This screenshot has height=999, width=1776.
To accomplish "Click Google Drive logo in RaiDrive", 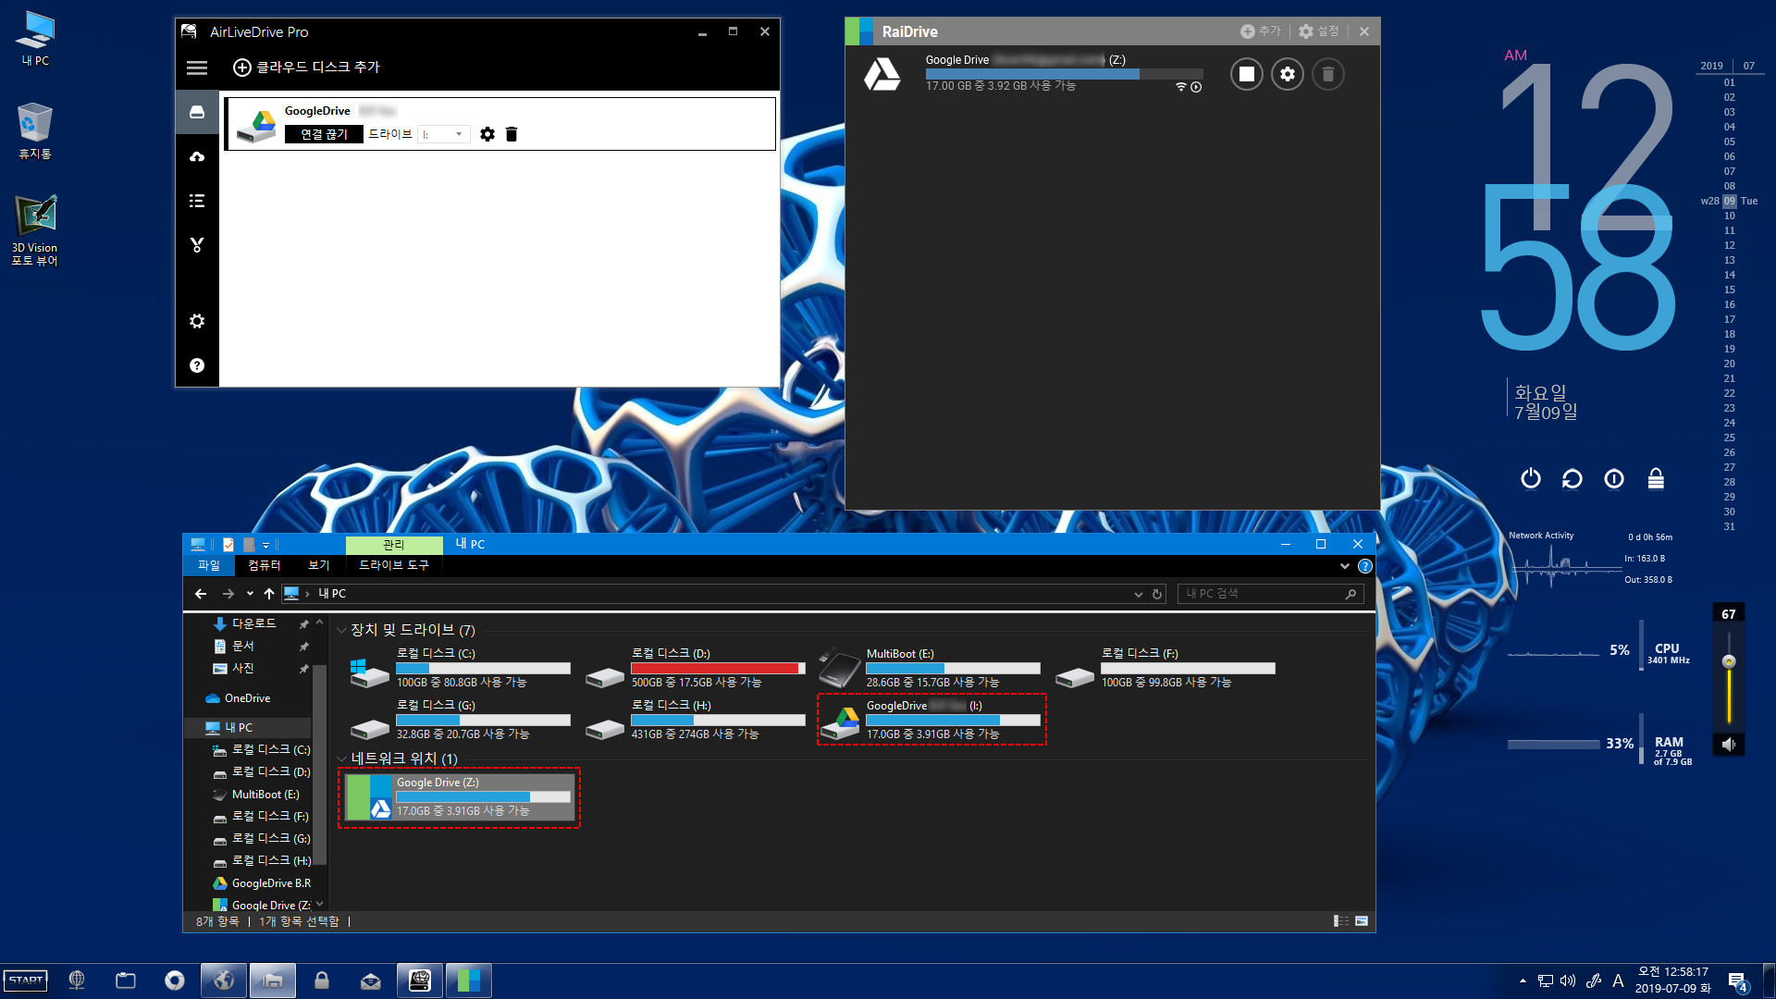I will pyautogui.click(x=882, y=74).
